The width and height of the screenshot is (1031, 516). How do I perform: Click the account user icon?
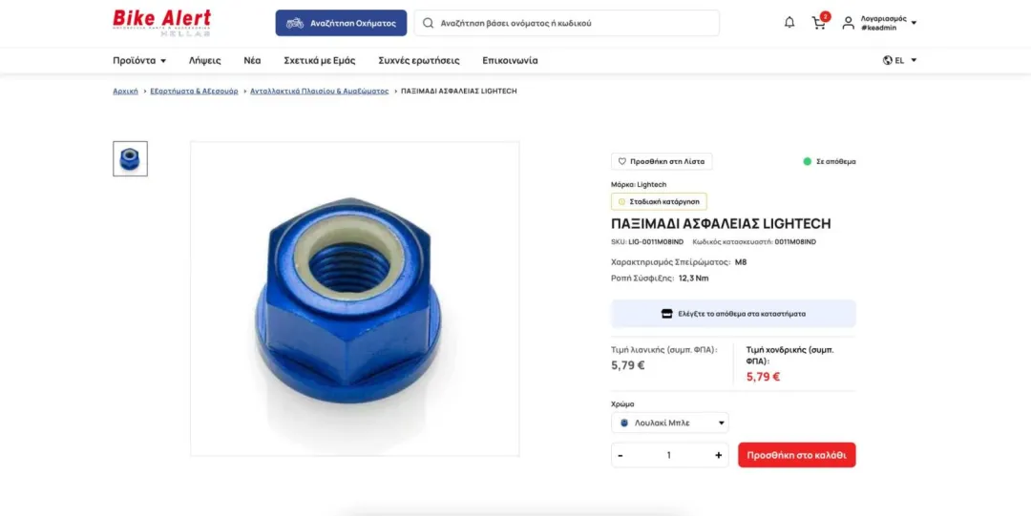(849, 23)
